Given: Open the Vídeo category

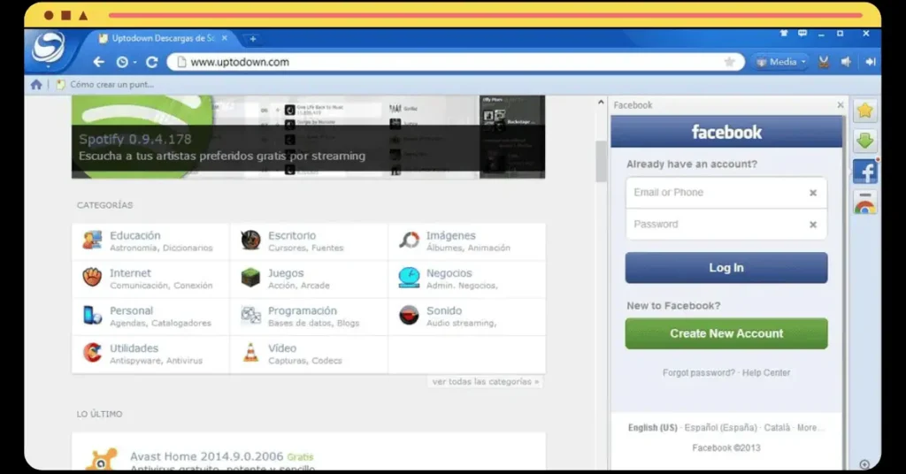Looking at the screenshot, I should tap(309, 354).
